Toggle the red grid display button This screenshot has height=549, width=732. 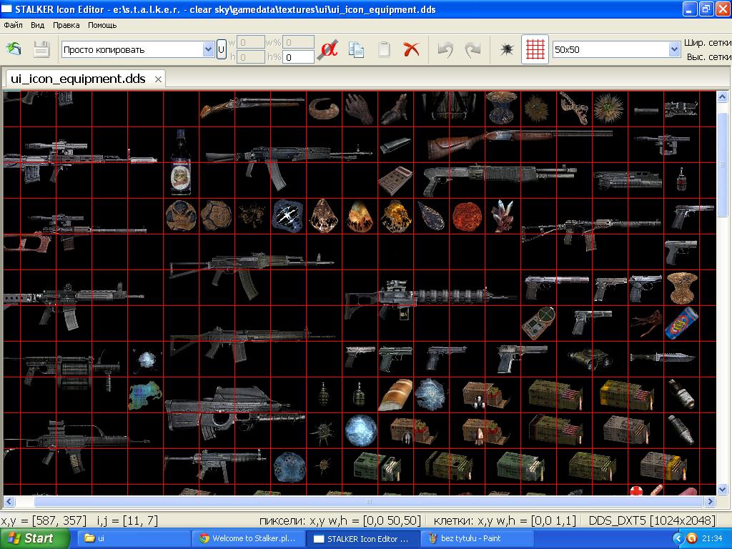pos(535,49)
